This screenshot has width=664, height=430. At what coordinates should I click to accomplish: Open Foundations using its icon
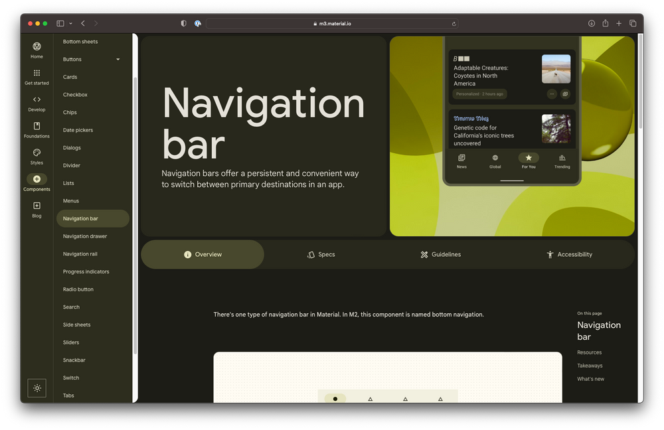coord(37,126)
